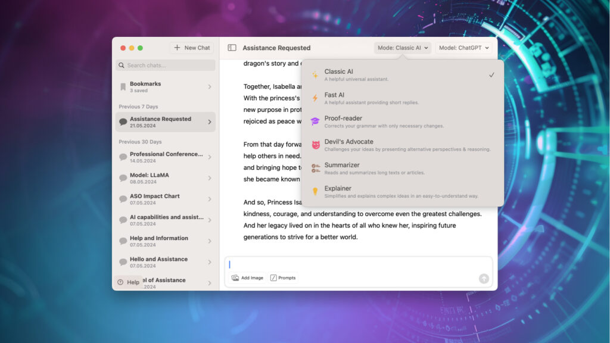The height and width of the screenshot is (343, 610).
Task: Choose the Proof-reader mode
Action: tap(403, 121)
